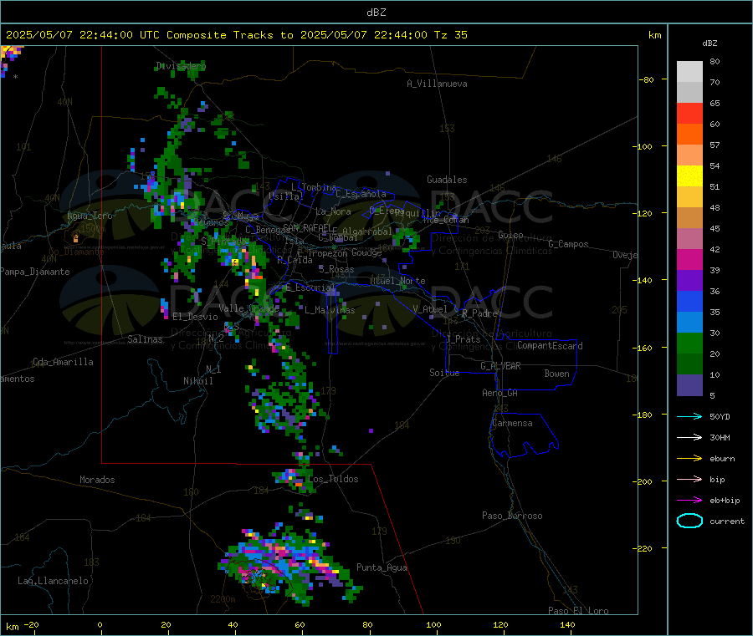Select the 42 dBZ magenta color swatch
This screenshot has width=753, height=636.
click(x=689, y=259)
